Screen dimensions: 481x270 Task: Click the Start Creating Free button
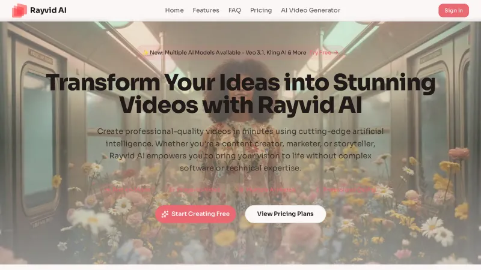coord(195,214)
